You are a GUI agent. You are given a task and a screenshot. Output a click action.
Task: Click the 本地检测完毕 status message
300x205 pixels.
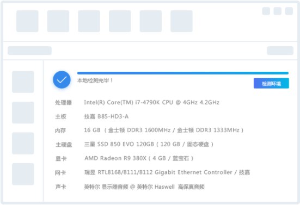click(x=95, y=80)
